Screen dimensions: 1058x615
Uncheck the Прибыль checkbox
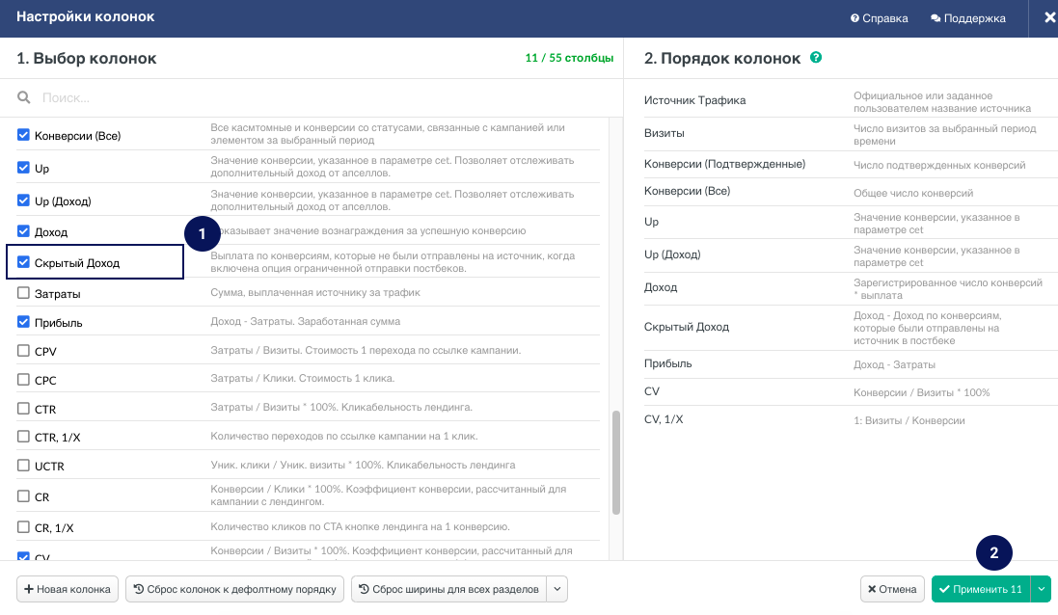point(23,322)
